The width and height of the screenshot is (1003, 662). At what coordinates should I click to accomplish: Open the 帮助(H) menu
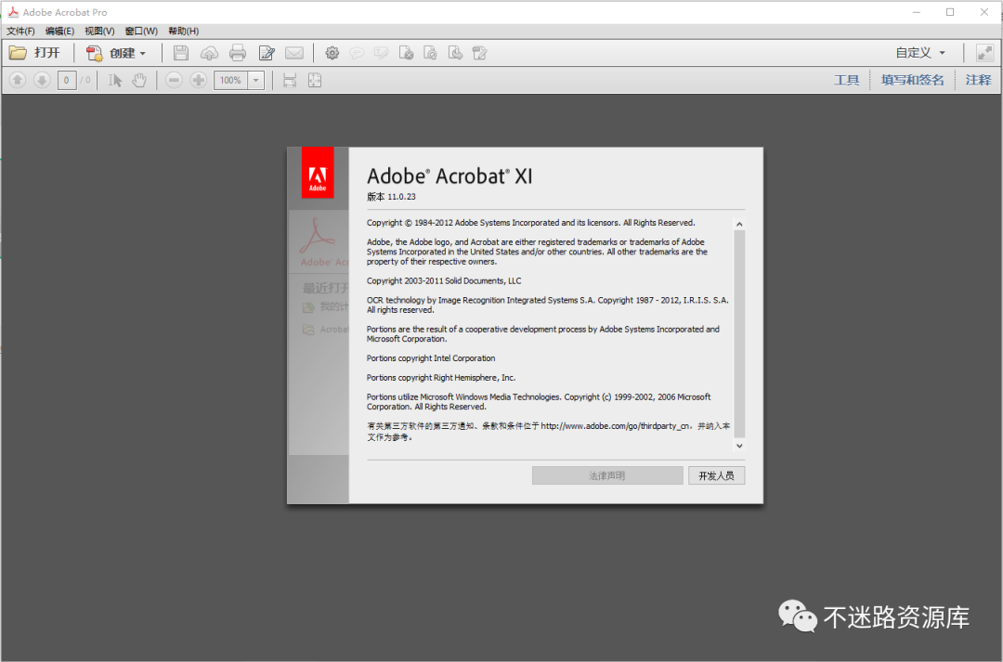coord(184,31)
